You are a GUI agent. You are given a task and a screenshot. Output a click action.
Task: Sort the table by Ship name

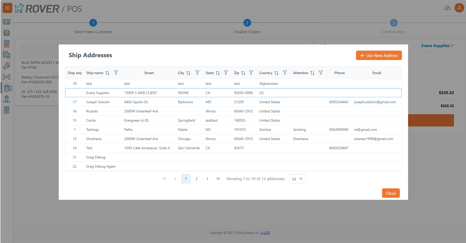[107, 73]
